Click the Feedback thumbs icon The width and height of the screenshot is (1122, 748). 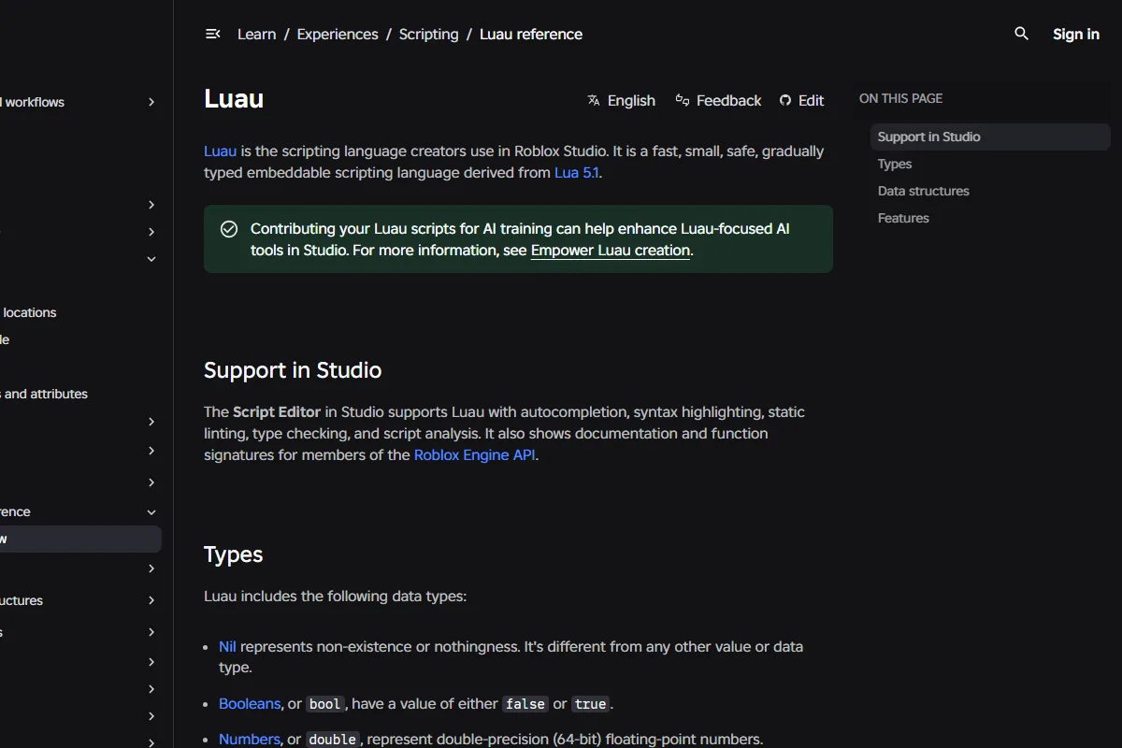683,100
